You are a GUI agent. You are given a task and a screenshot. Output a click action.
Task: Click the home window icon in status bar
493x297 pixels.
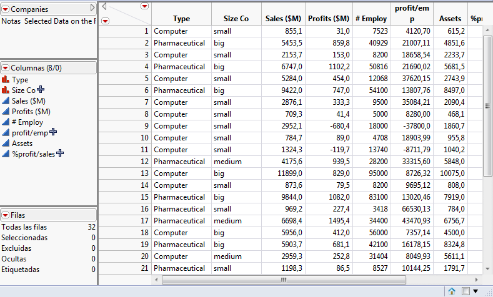point(451,291)
